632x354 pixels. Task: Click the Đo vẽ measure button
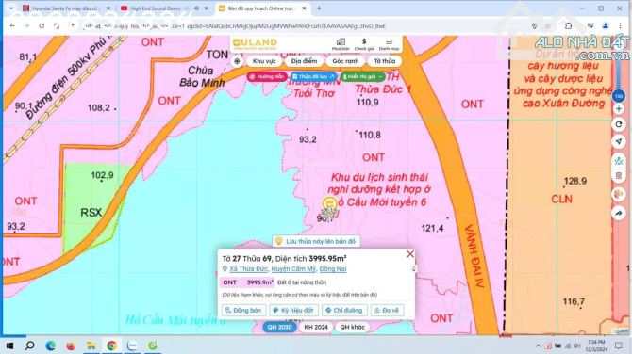point(387,310)
